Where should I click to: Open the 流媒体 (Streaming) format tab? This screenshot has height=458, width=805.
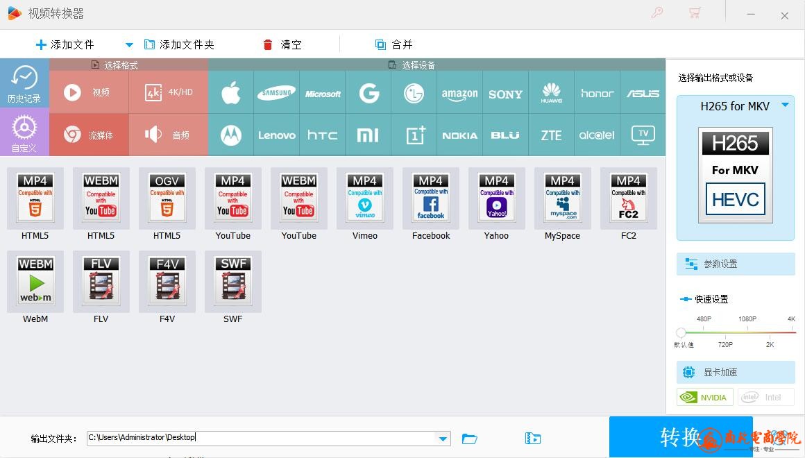click(89, 135)
